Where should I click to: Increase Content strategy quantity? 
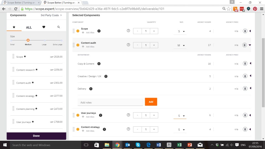[x=154, y=129]
